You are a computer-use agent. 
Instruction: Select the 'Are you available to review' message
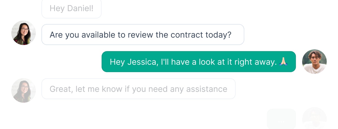coord(143,35)
